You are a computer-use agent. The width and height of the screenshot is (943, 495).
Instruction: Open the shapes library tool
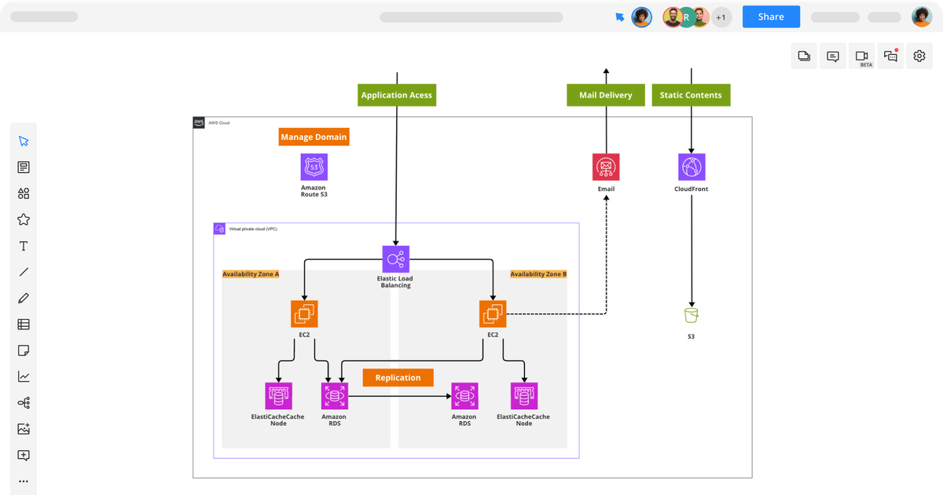[24, 193]
